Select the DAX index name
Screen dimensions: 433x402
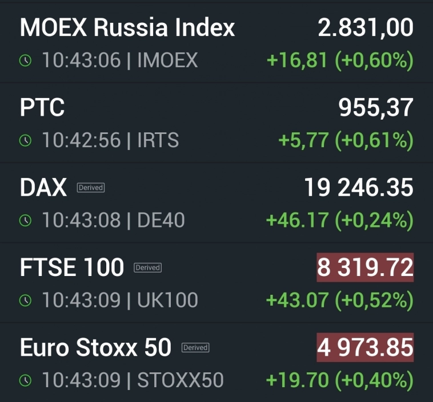click(43, 187)
